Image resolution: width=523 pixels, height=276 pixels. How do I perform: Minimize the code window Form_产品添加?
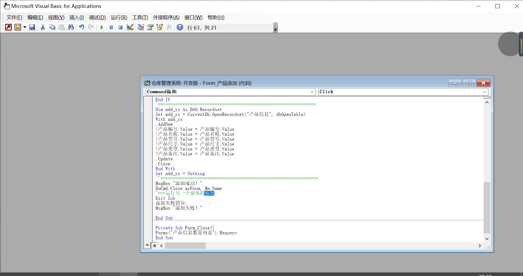[x=455, y=83]
